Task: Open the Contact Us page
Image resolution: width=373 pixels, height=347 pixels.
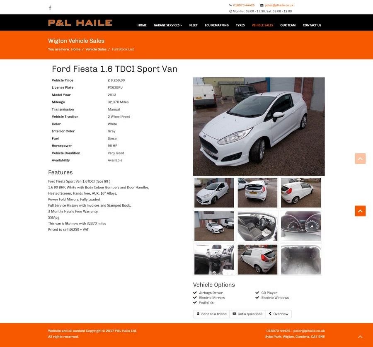Action: [312, 25]
